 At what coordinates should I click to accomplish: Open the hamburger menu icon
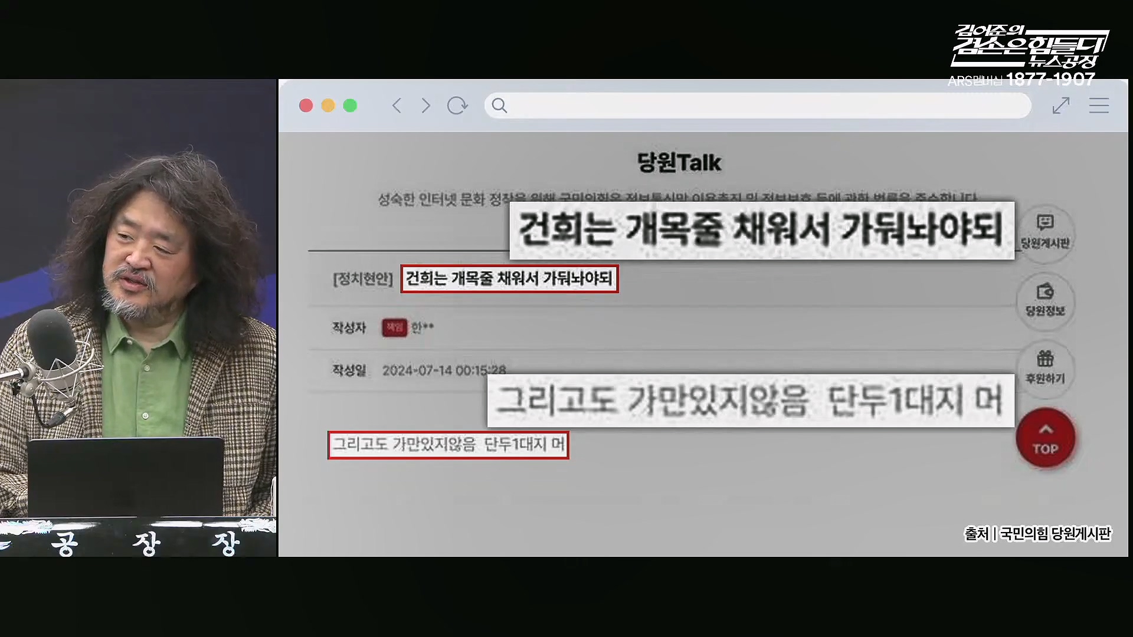click(1099, 106)
